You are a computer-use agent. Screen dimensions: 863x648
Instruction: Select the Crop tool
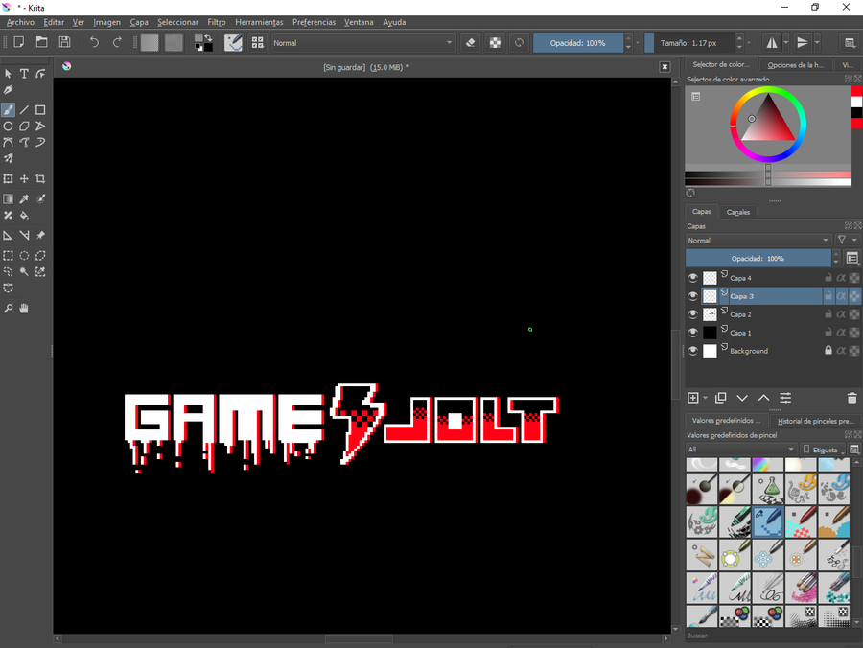coord(40,179)
